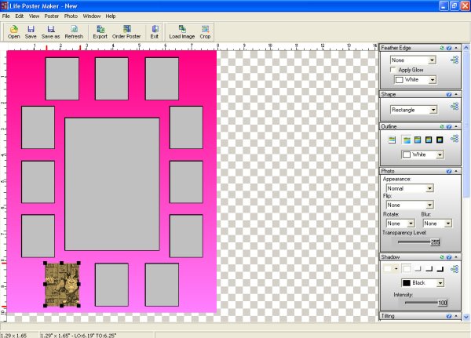Screen dimensions: 471x338
Task: Enable the Apply Glow checkbox
Action: tap(394, 70)
